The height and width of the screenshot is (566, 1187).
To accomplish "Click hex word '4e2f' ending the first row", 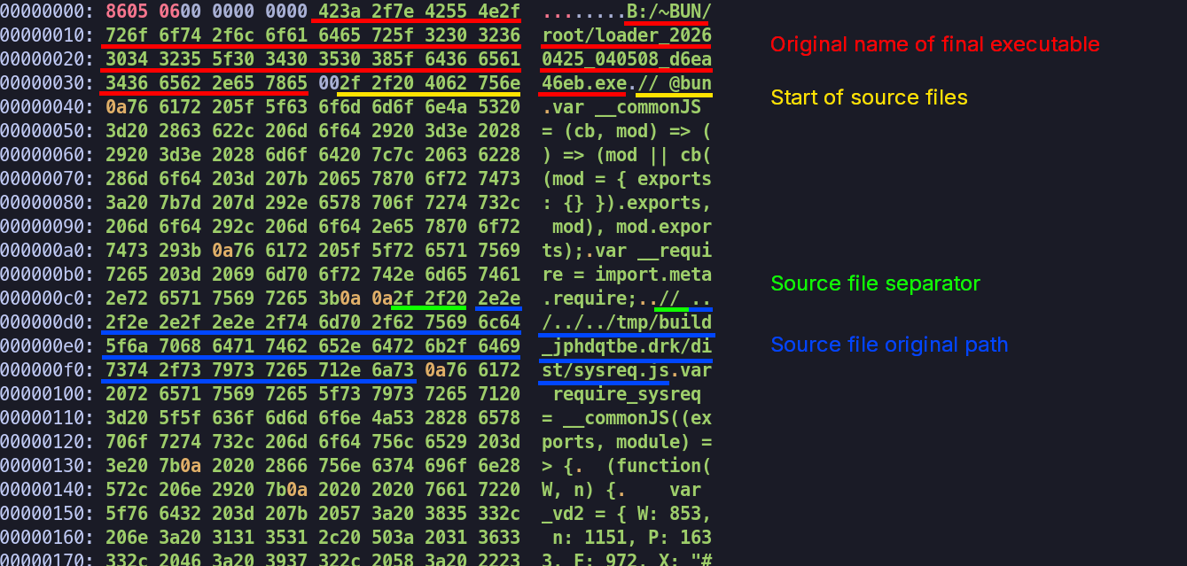I will point(499,12).
